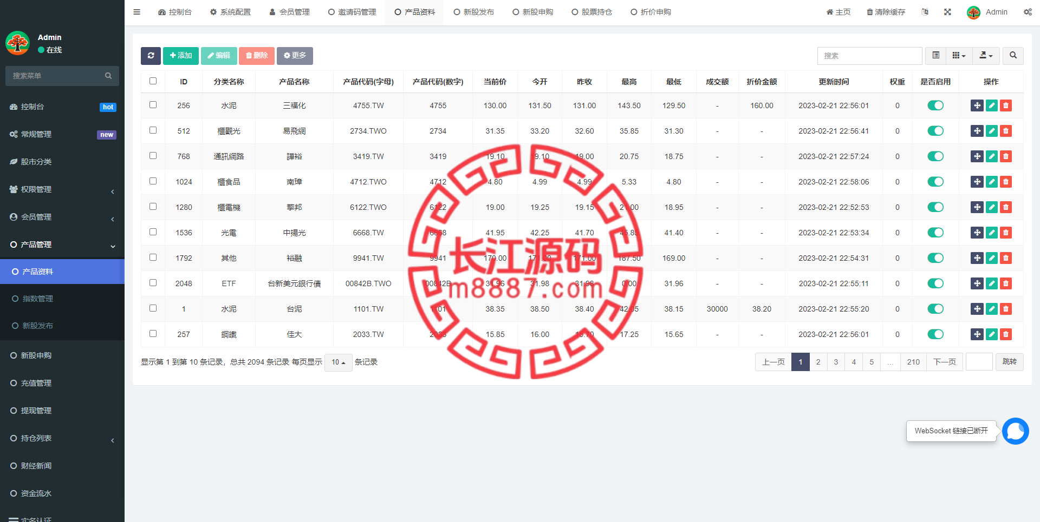Toggle the enabled switch for row 1024
The height and width of the screenshot is (522, 1040).
935,182
